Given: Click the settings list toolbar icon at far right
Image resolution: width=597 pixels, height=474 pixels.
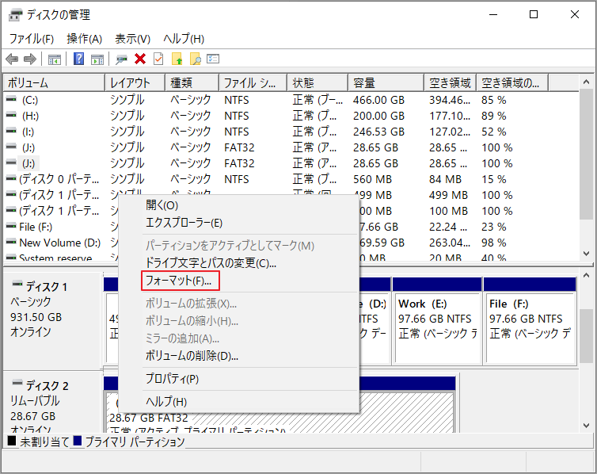Looking at the screenshot, I should point(213,59).
